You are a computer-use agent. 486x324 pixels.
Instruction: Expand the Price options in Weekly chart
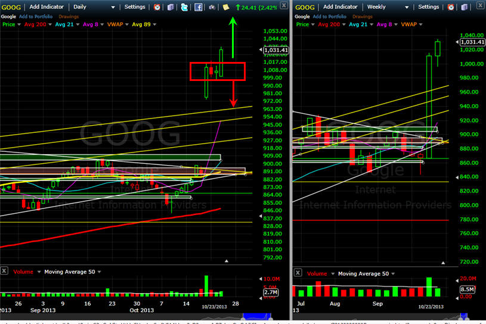[x=312, y=24]
